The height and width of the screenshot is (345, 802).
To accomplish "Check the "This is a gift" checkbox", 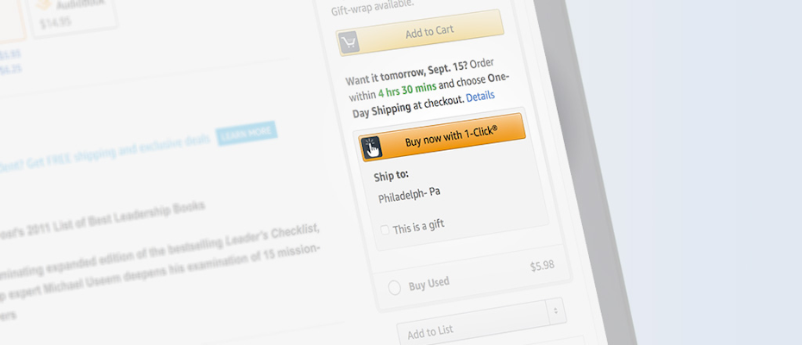I will 385,230.
